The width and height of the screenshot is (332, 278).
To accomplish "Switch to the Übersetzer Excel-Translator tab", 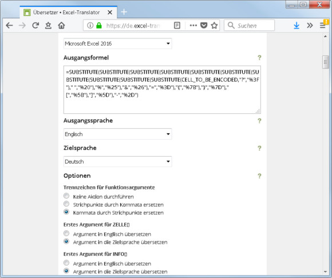I will (66, 13).
